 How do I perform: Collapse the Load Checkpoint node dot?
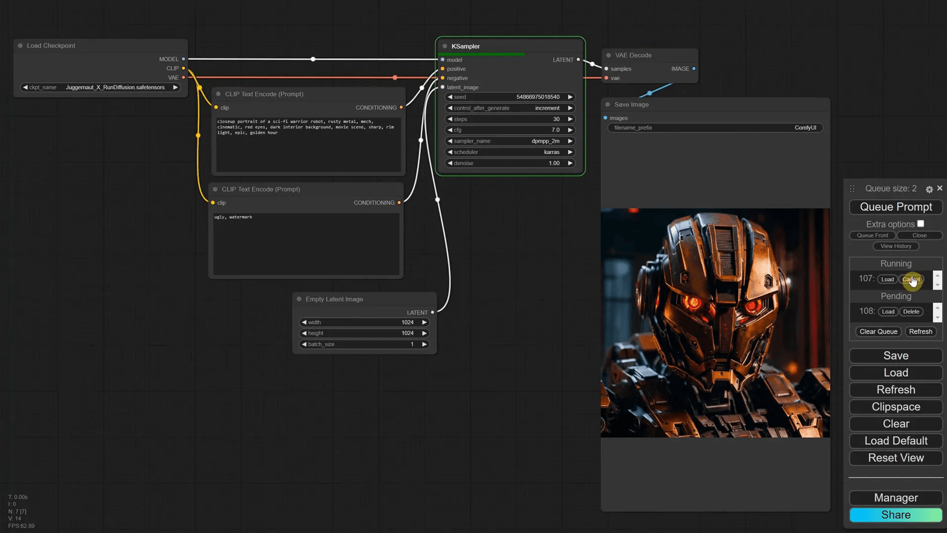(20, 45)
